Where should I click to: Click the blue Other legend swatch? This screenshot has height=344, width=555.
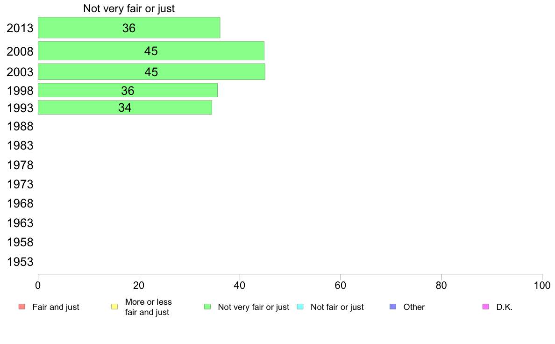(393, 307)
